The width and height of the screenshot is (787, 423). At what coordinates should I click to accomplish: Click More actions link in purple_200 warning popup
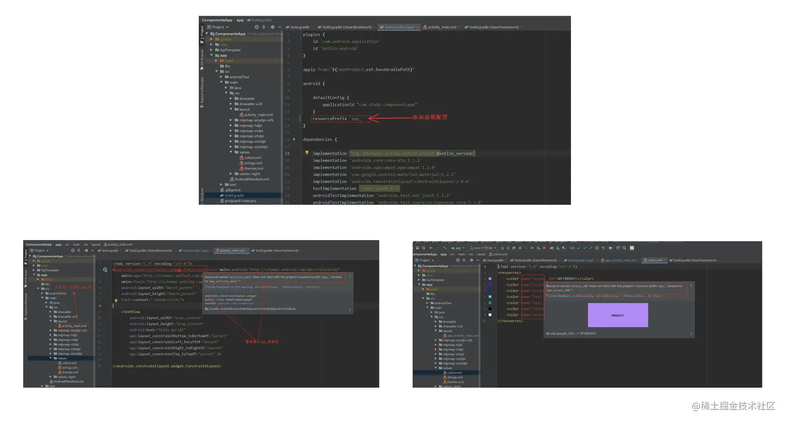634,296
